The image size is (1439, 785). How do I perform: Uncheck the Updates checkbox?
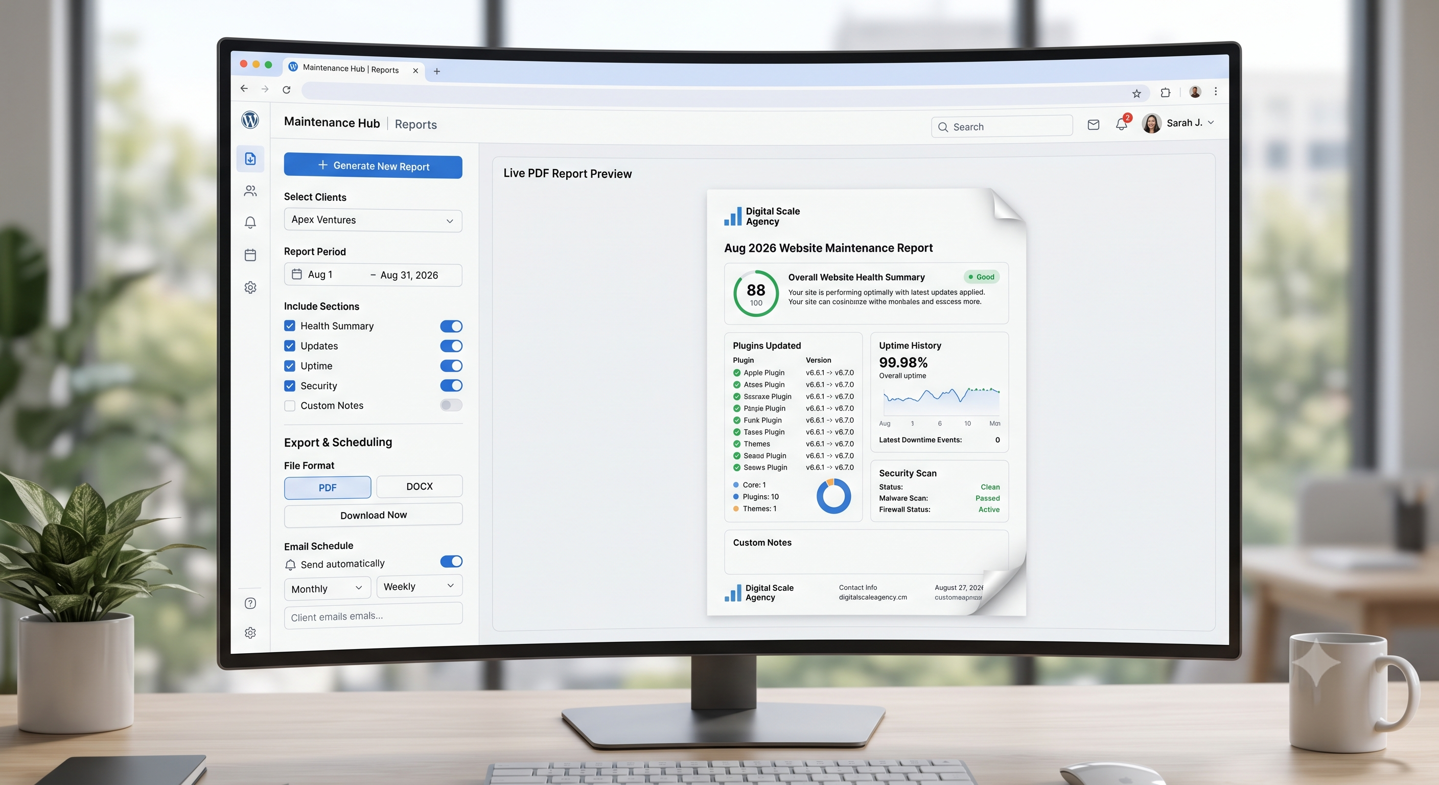tap(289, 345)
